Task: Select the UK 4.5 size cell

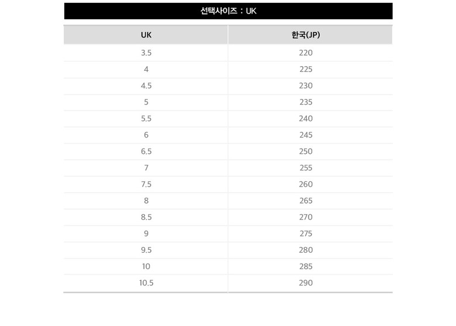Action: pyautogui.click(x=146, y=85)
